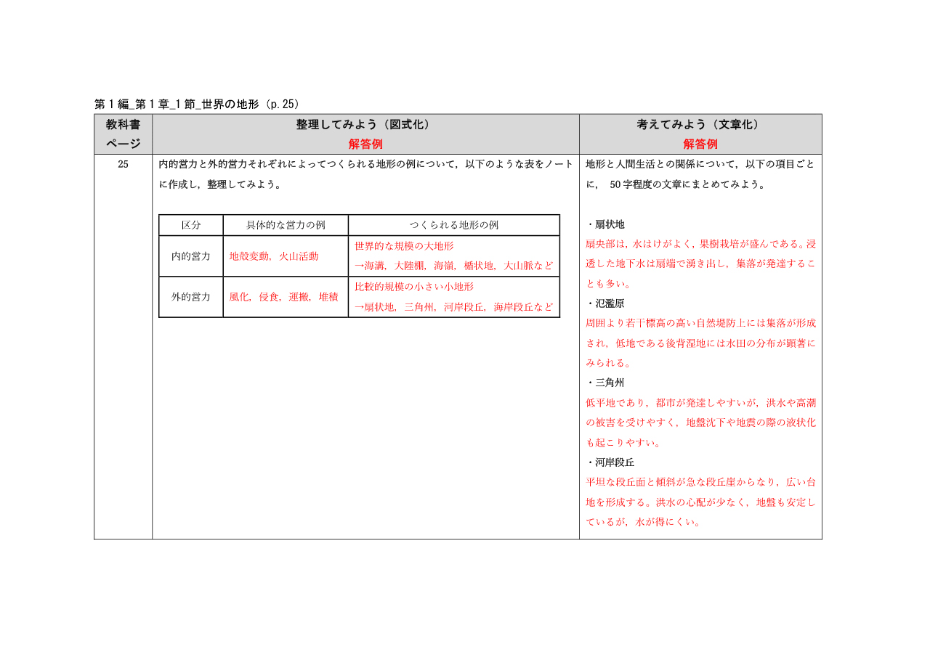Click the 具体的な営力の例 table header

point(286,225)
